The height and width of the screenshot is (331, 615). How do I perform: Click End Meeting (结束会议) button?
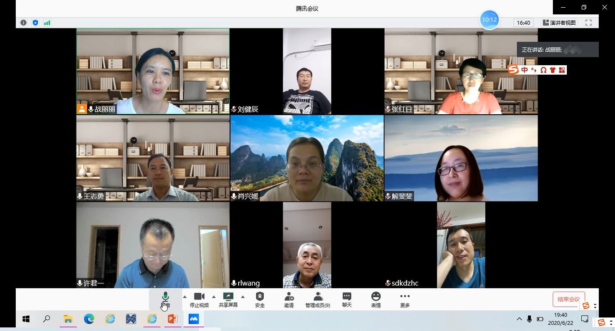coord(569,299)
